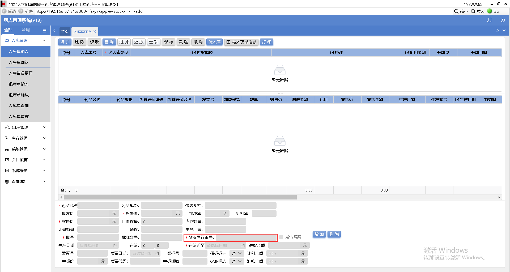Collapse the 入库管理 menu section
This screenshot has height=272, width=510.
click(x=44, y=41)
